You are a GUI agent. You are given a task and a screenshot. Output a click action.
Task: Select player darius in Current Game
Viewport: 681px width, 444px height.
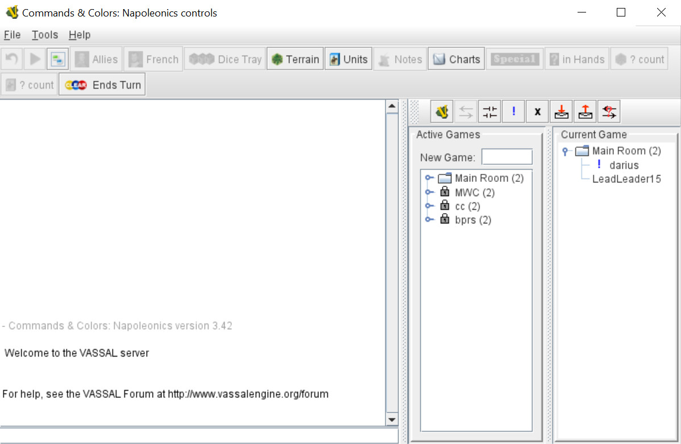(624, 165)
